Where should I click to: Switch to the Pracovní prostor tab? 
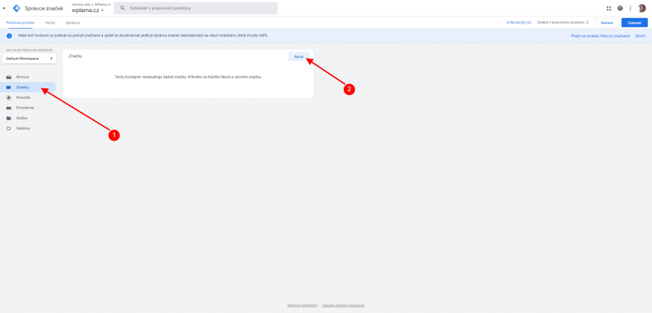pos(20,22)
